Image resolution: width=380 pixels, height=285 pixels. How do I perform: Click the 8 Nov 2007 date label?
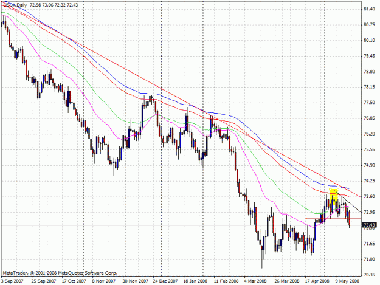pyautogui.click(x=105, y=281)
